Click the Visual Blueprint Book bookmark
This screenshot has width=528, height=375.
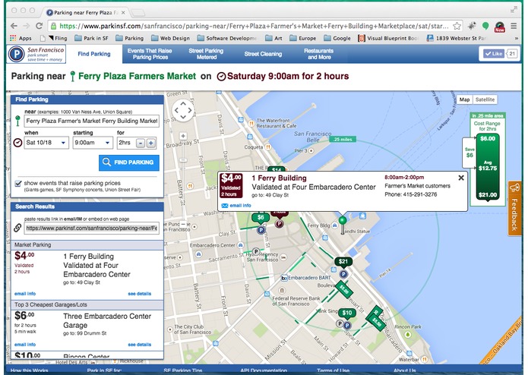tap(388, 39)
